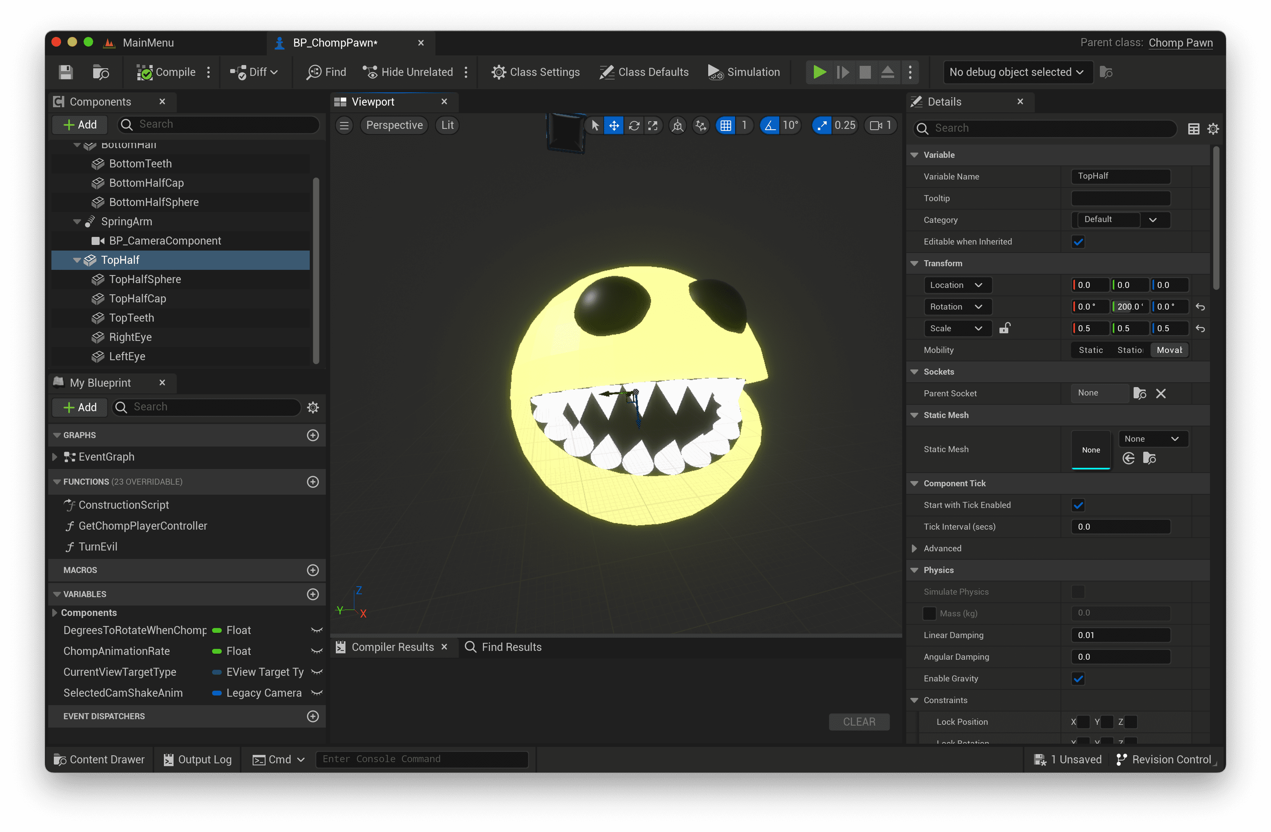Switch to the MainMenu tab
1271x832 pixels.
coord(148,43)
